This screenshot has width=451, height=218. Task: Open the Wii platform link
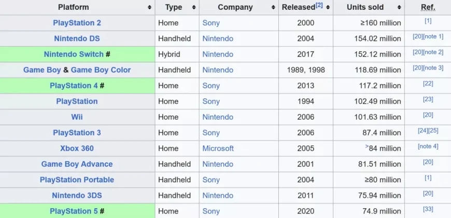click(77, 117)
